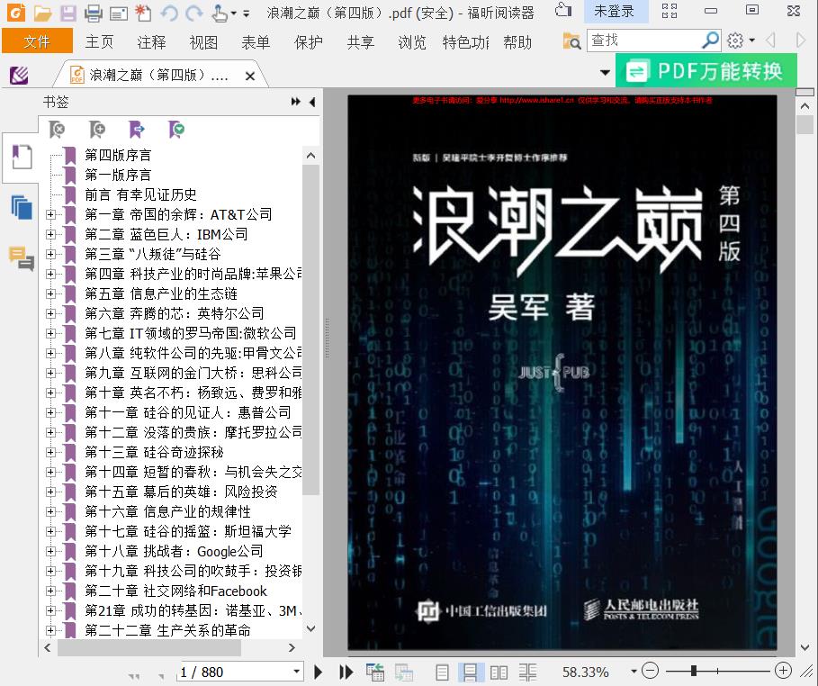
Task: Click the 未登录 login button
Action: (614, 11)
